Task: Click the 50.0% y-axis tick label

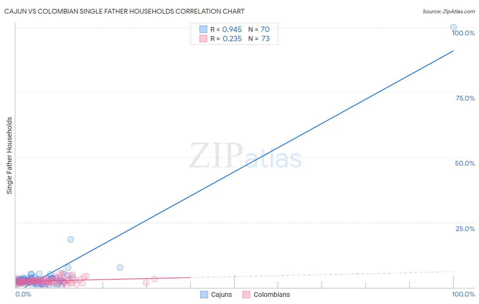Action: pyautogui.click(x=465, y=163)
